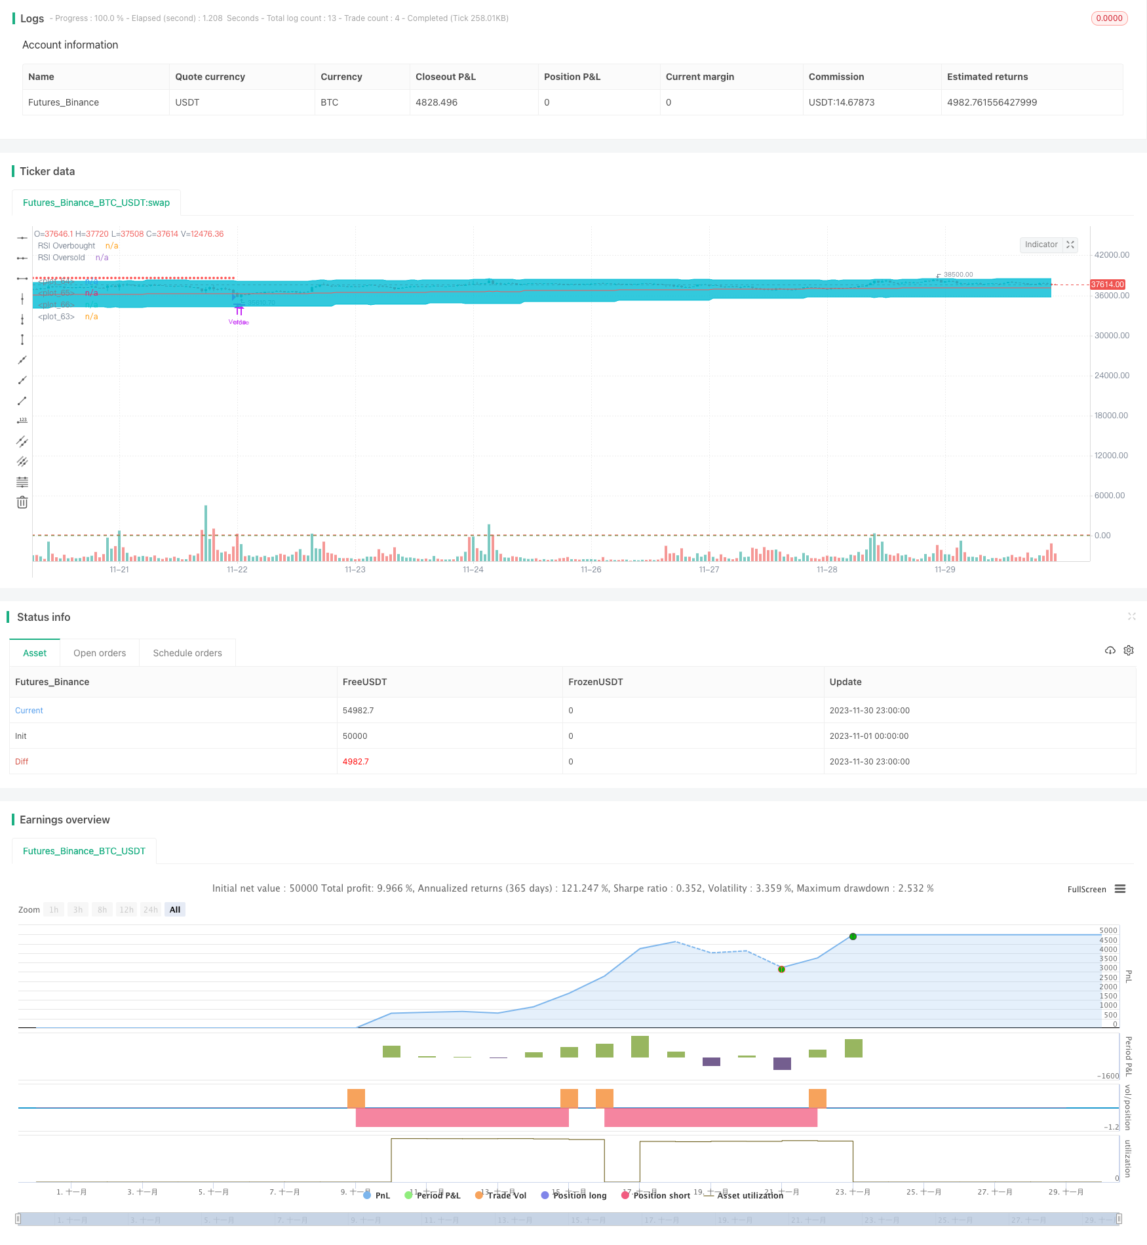Open the earnings chart hamburger menu

pyautogui.click(x=1120, y=889)
